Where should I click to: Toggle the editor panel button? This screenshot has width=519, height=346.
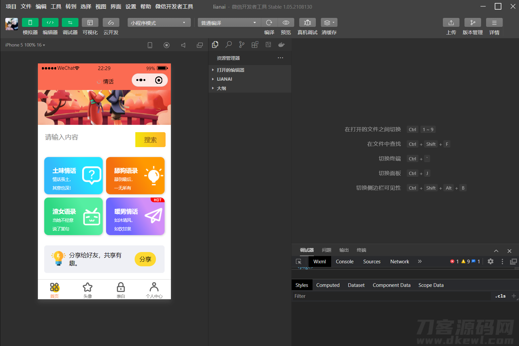tap(50, 23)
